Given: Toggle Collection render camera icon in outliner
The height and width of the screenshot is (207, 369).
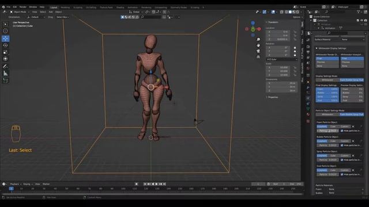Looking at the screenshot, I should (x=366, y=21).
